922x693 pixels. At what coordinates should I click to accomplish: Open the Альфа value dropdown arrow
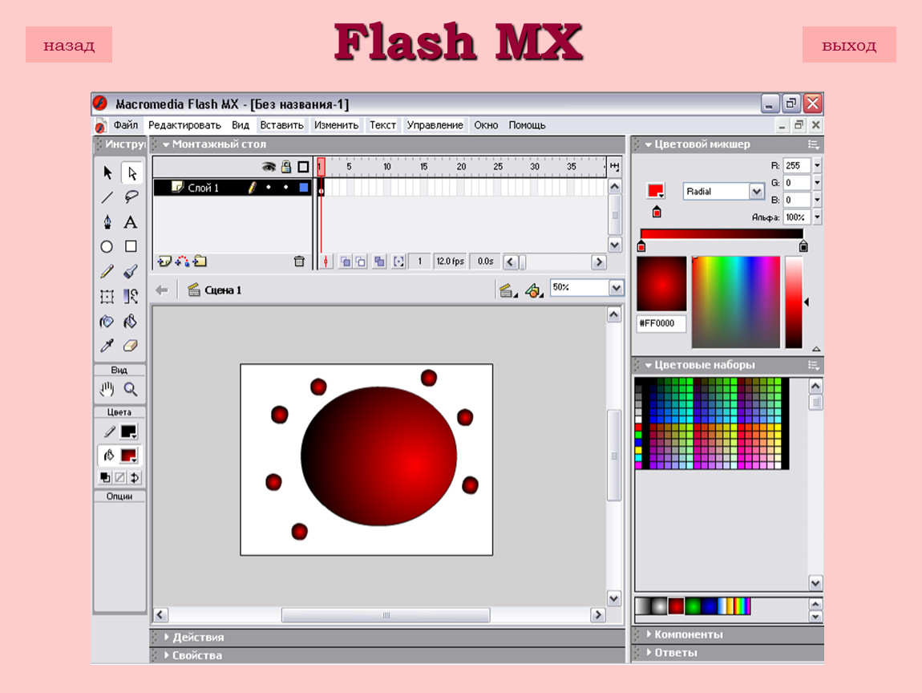[817, 217]
